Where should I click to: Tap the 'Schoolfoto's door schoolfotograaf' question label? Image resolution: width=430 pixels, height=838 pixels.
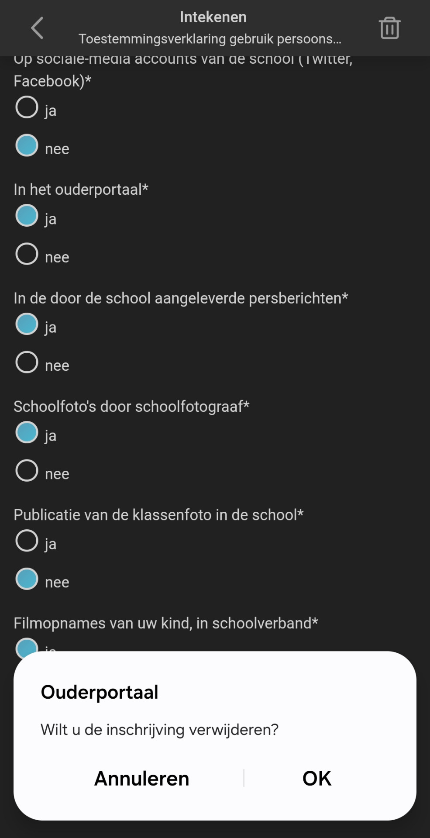131,407
